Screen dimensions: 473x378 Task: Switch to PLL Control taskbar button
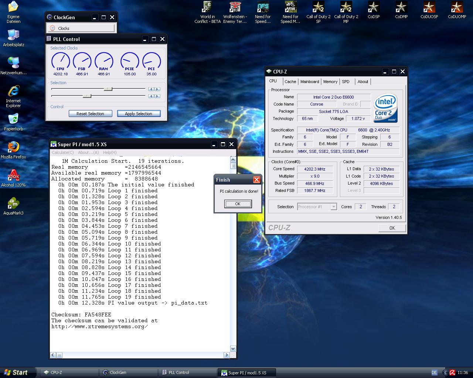click(x=188, y=372)
